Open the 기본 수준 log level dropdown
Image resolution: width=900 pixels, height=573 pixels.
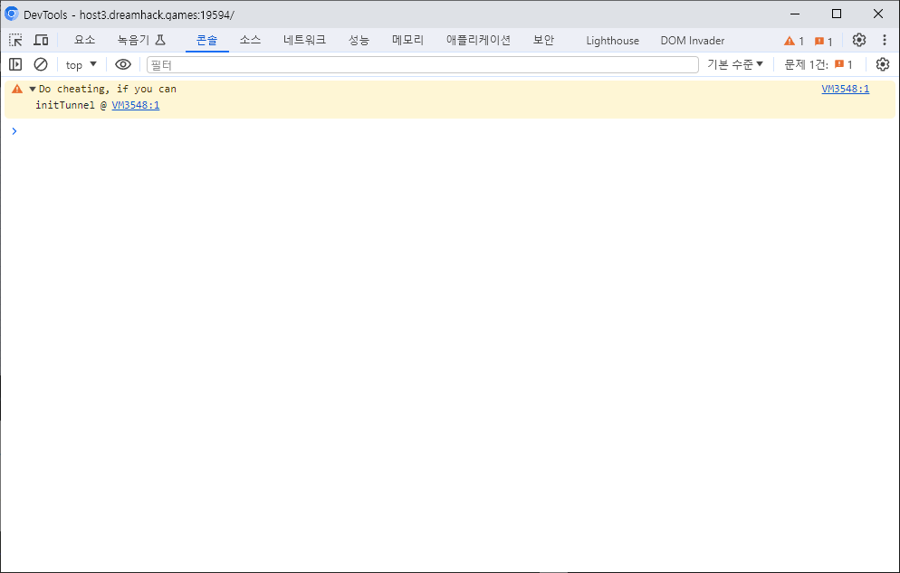[x=735, y=64]
